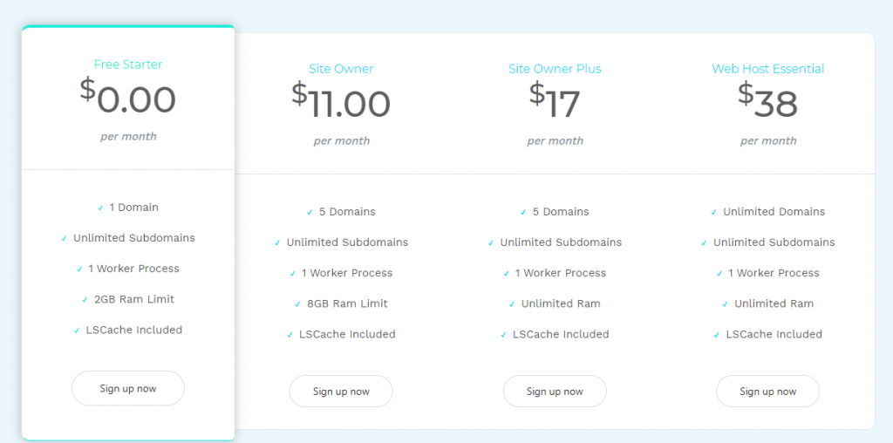Click the $38 price amount
The width and height of the screenshot is (893, 443).
tap(767, 103)
